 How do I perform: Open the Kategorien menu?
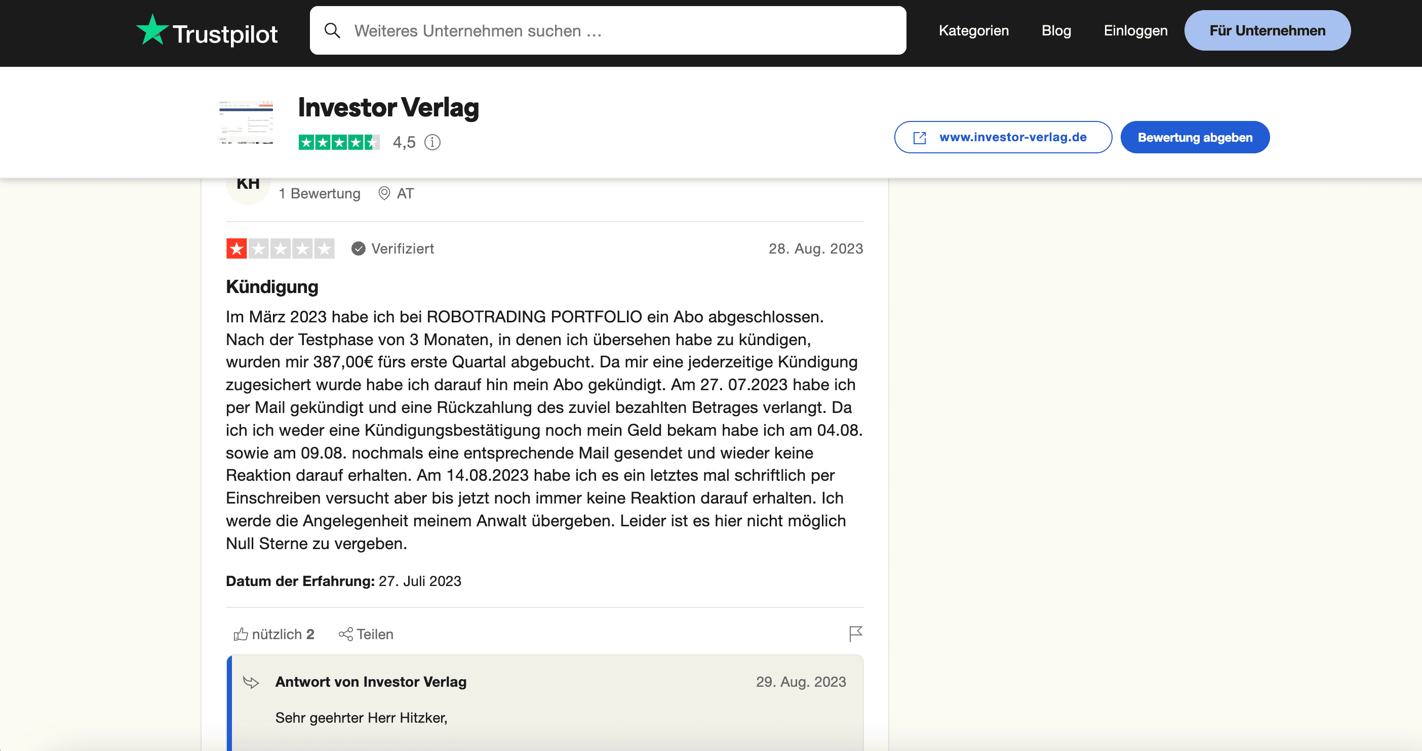[x=973, y=30]
